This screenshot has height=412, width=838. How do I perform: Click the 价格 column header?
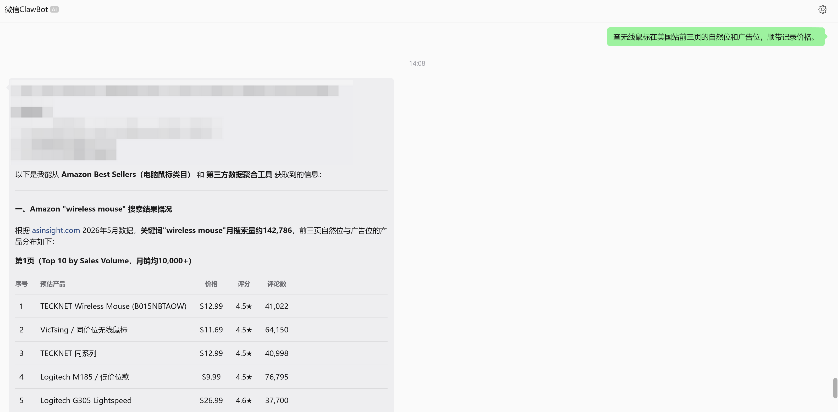[211, 283]
